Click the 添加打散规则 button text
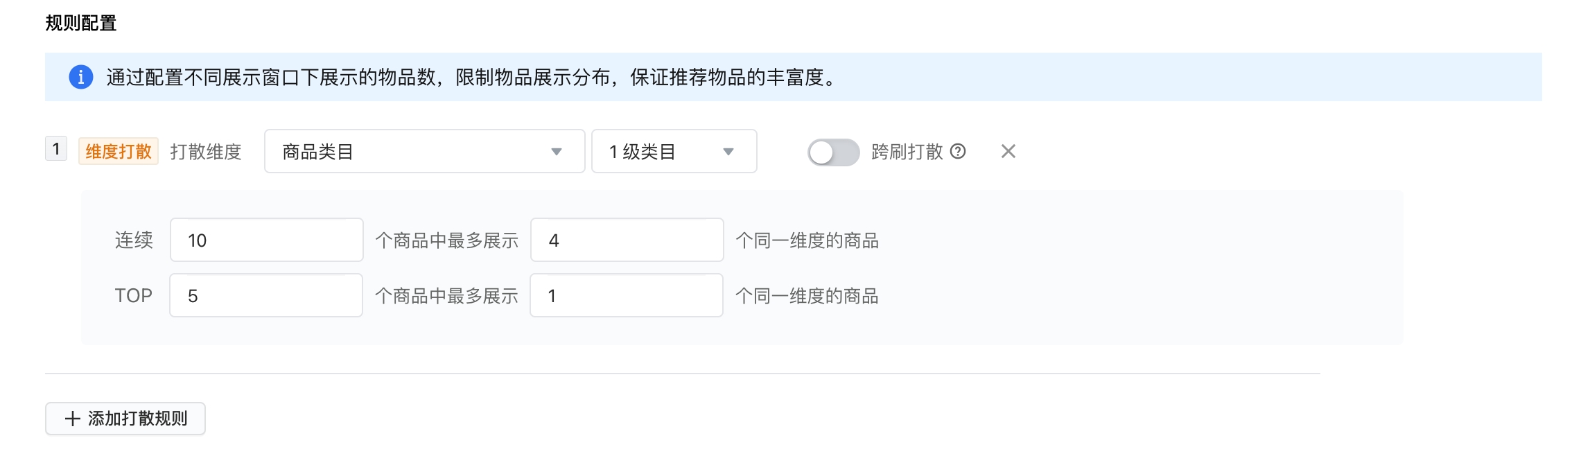Viewport: 1590px width, 456px height. (x=137, y=419)
